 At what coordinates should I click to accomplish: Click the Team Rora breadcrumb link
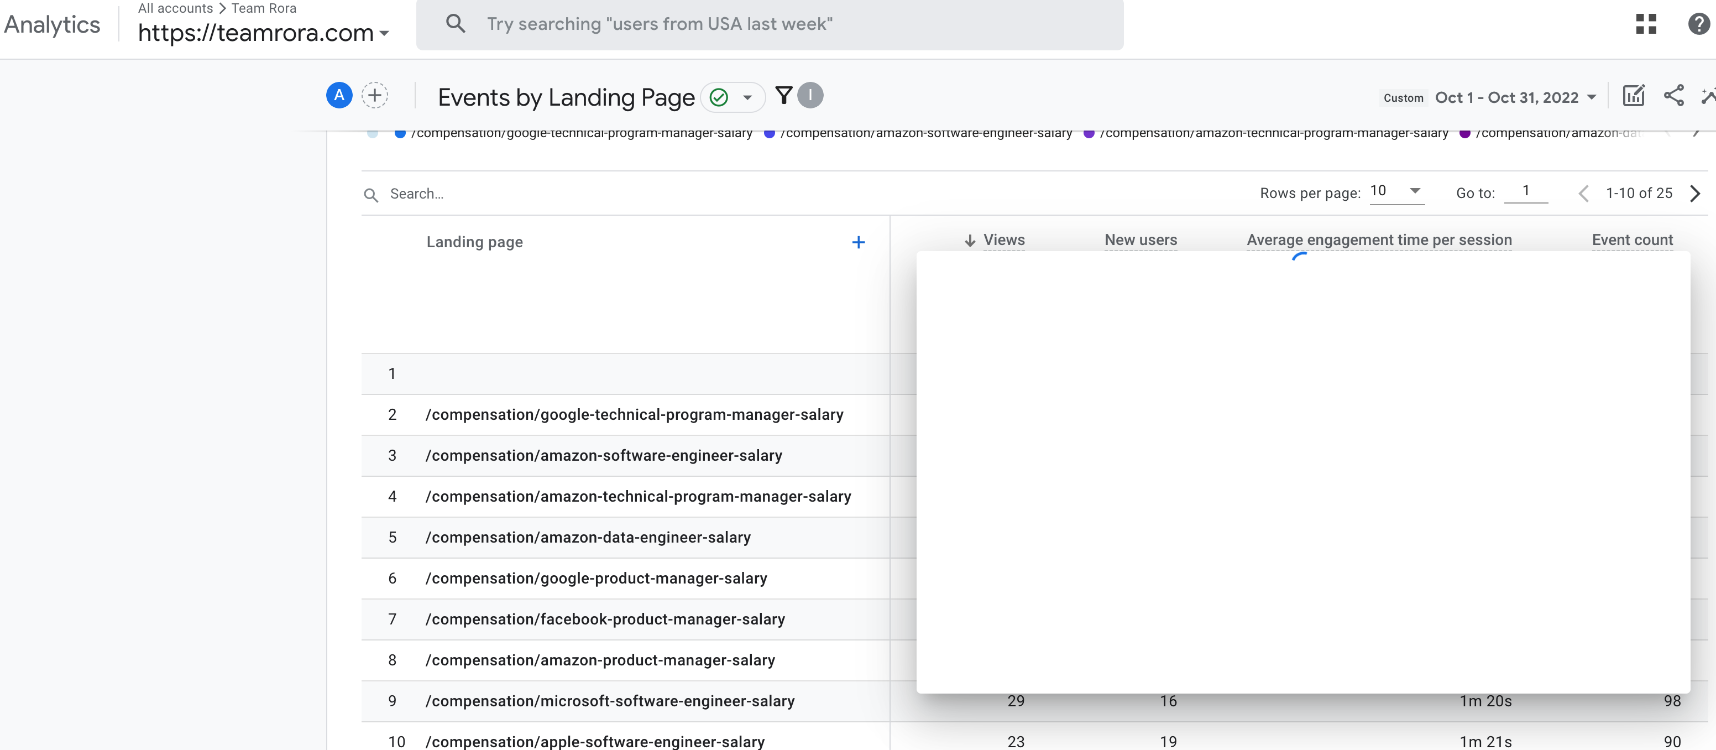264,8
